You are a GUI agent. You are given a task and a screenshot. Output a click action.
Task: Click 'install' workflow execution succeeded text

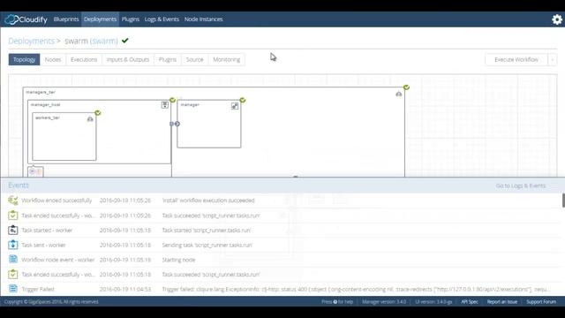[208, 201]
